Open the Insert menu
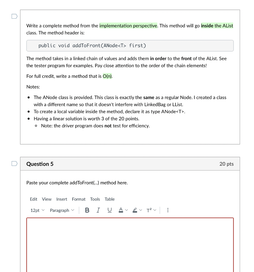This screenshot has height=272, width=254. (62, 199)
